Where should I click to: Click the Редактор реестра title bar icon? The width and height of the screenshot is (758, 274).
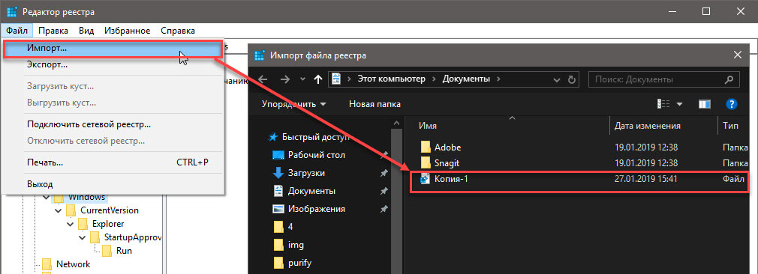point(13,11)
